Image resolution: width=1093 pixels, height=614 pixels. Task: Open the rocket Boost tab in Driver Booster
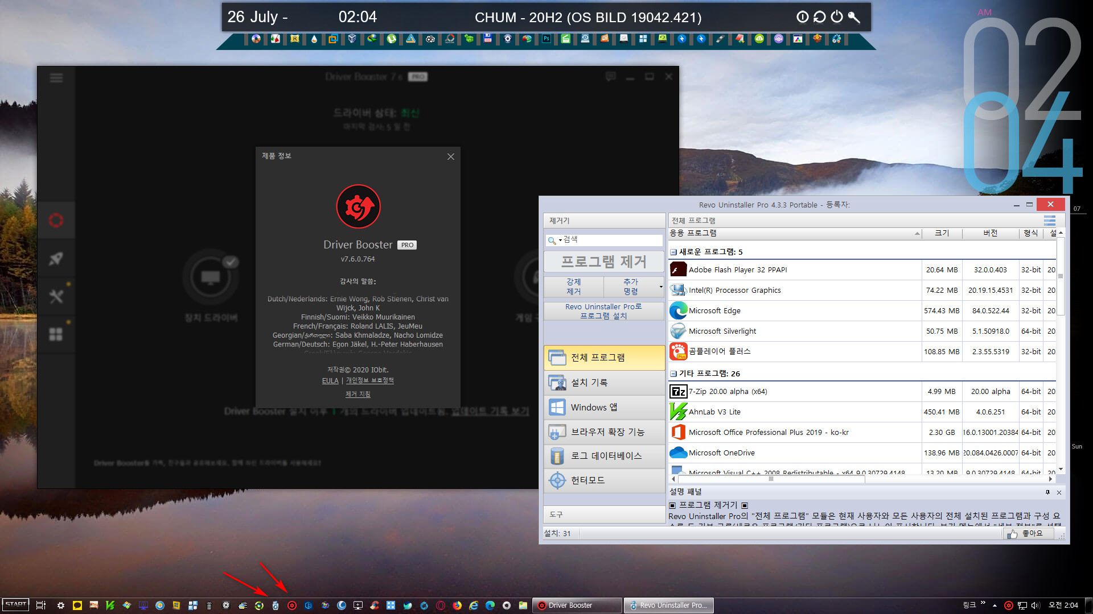click(x=56, y=259)
